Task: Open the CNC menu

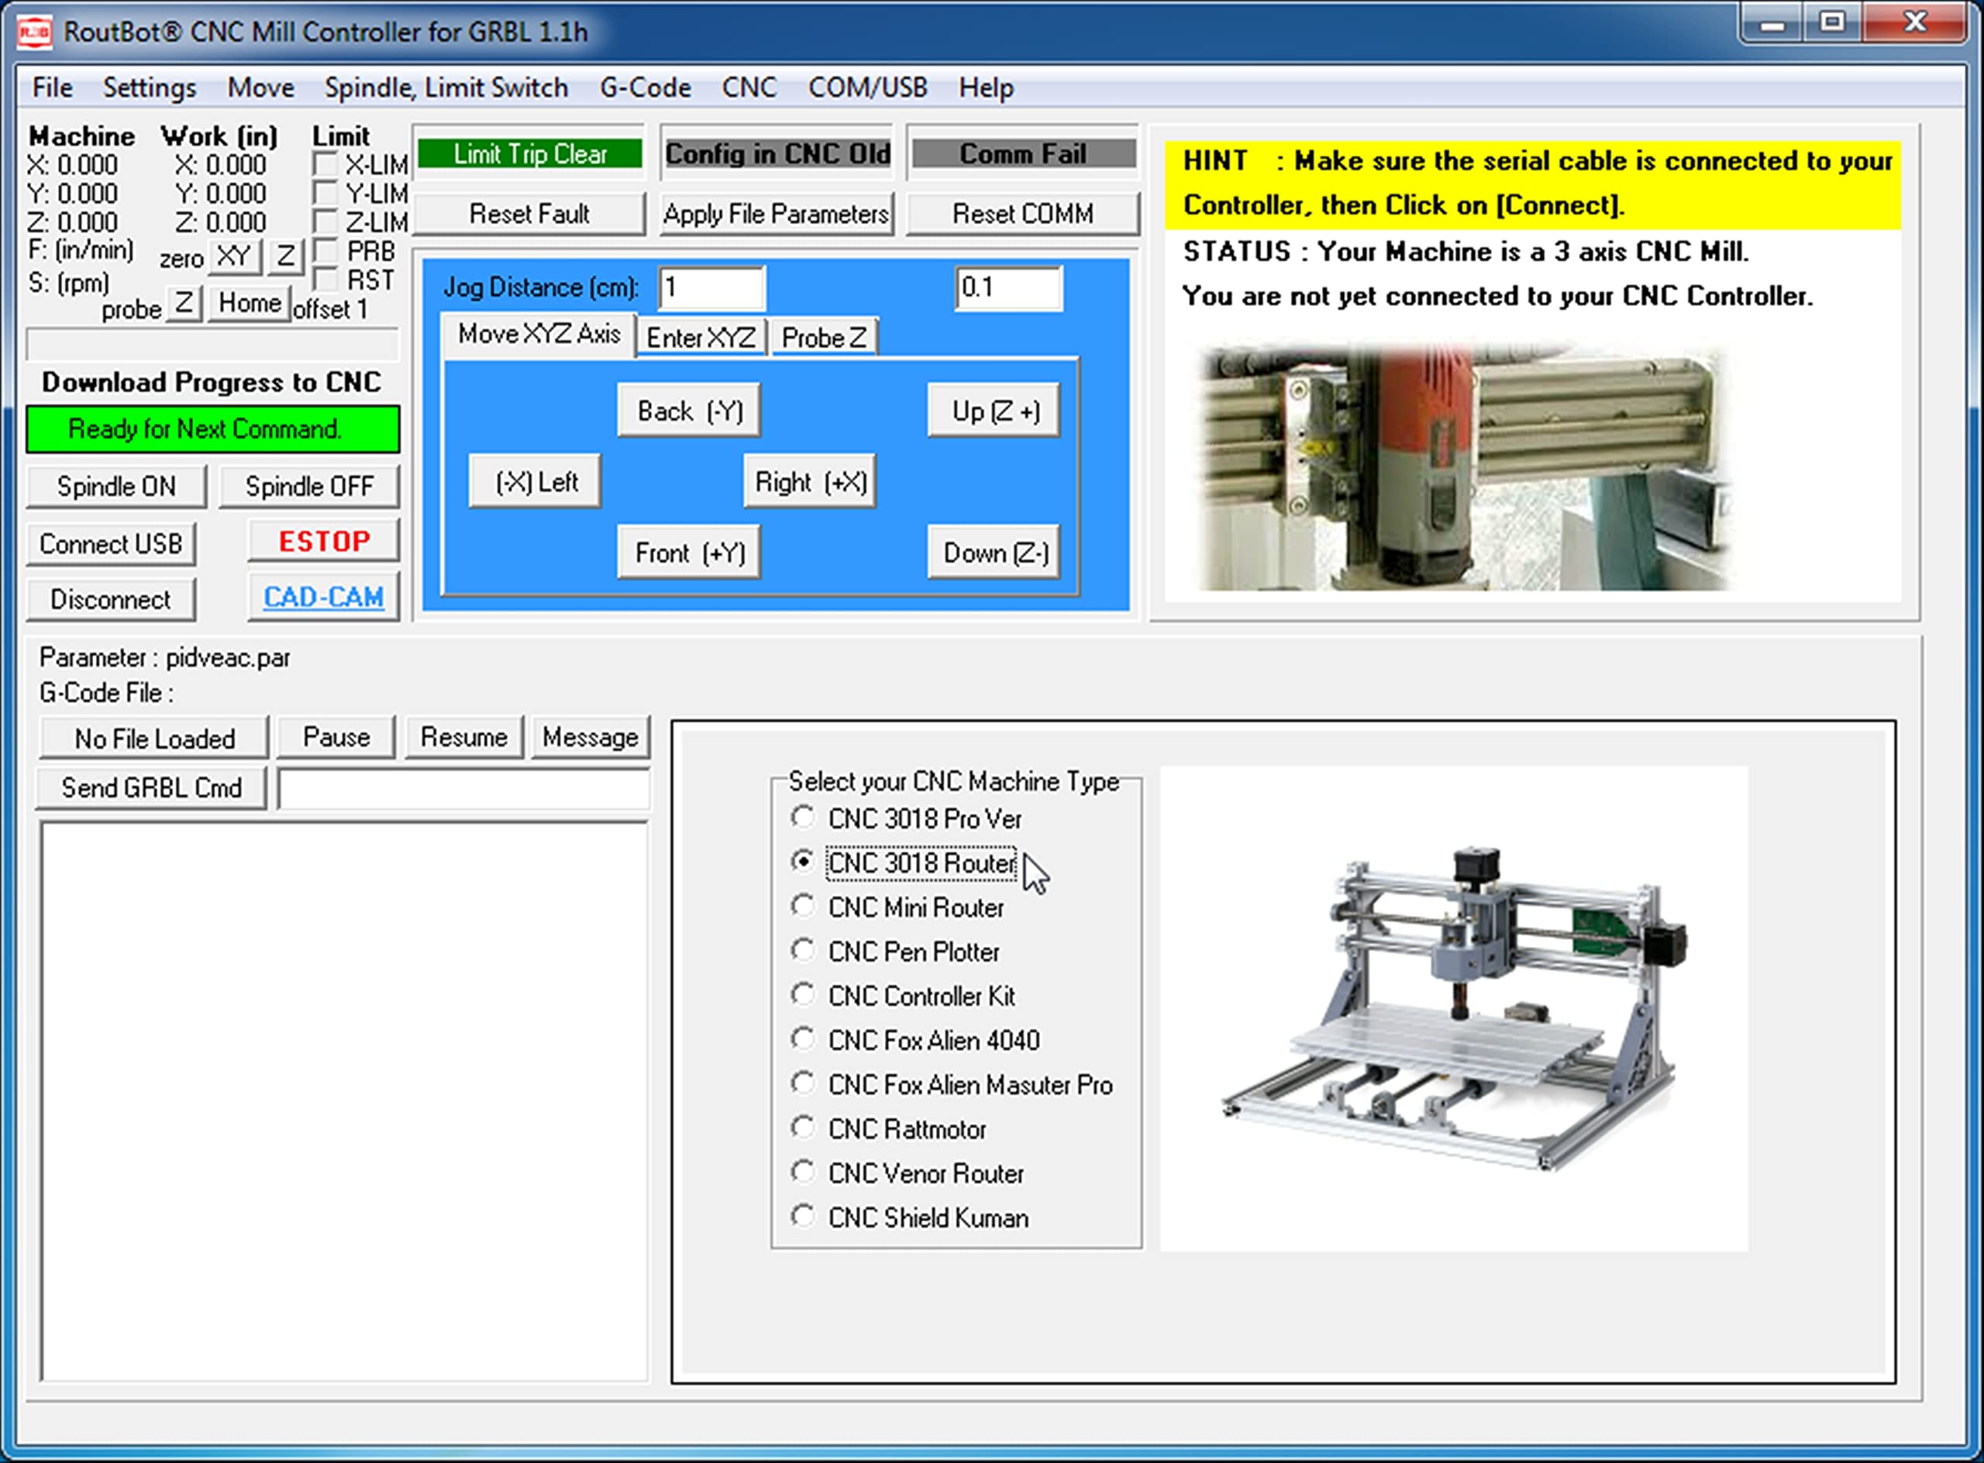Action: (x=749, y=88)
